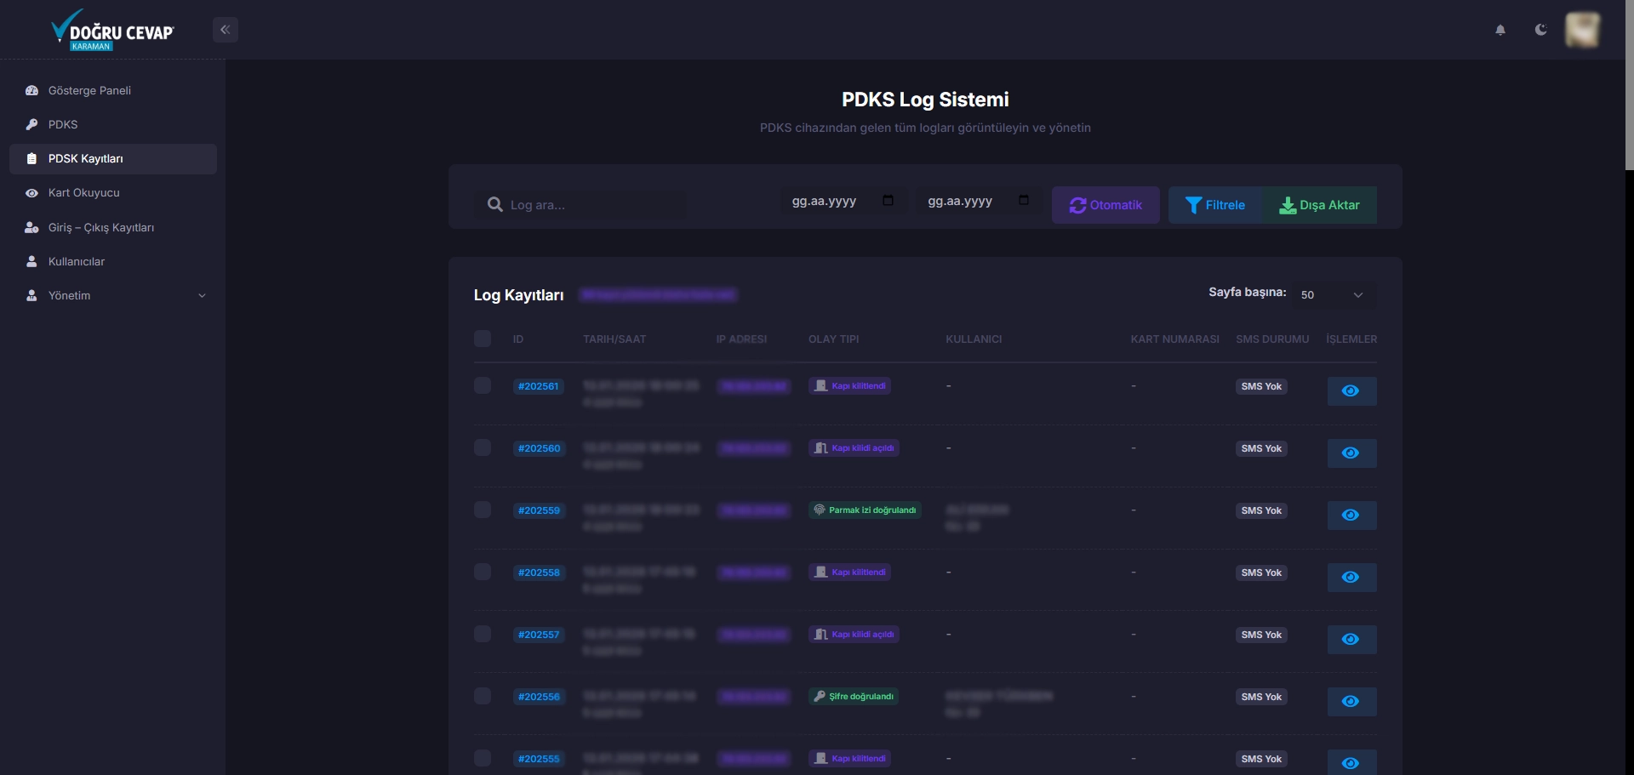Screen dimensions: 1634x775
Task: Open the user profile avatar
Action: tap(1582, 30)
